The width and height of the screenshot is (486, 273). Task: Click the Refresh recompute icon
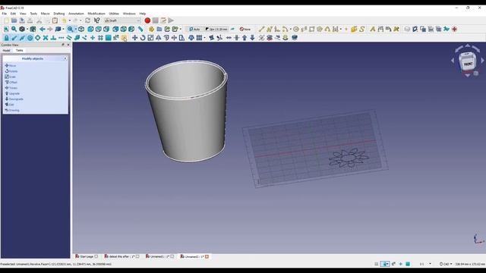[88, 20]
